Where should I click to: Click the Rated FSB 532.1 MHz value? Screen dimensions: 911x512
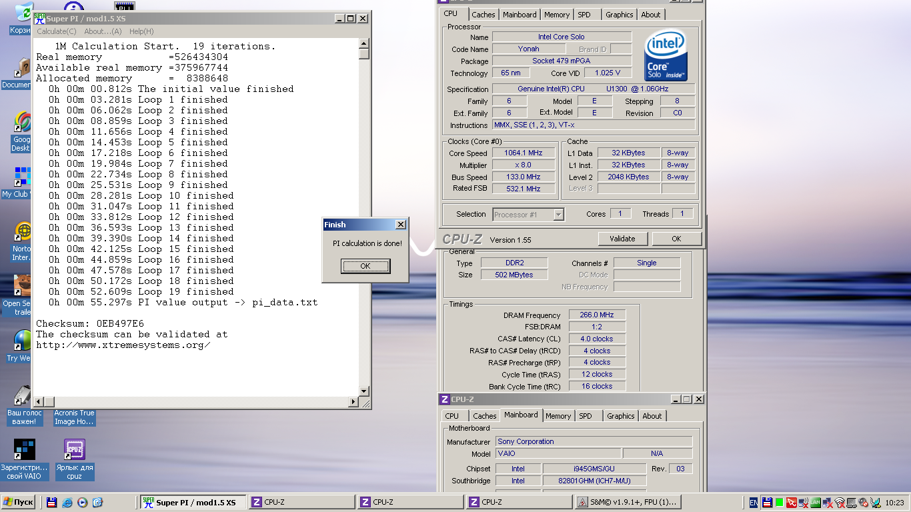pos(524,189)
